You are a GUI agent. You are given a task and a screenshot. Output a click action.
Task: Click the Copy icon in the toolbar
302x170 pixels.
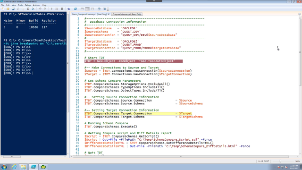tap(23, 9)
